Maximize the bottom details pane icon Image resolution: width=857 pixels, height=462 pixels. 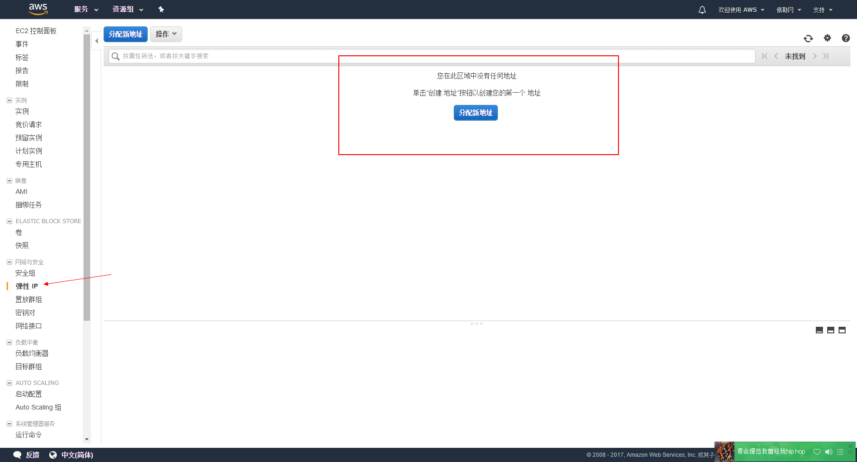pos(842,330)
